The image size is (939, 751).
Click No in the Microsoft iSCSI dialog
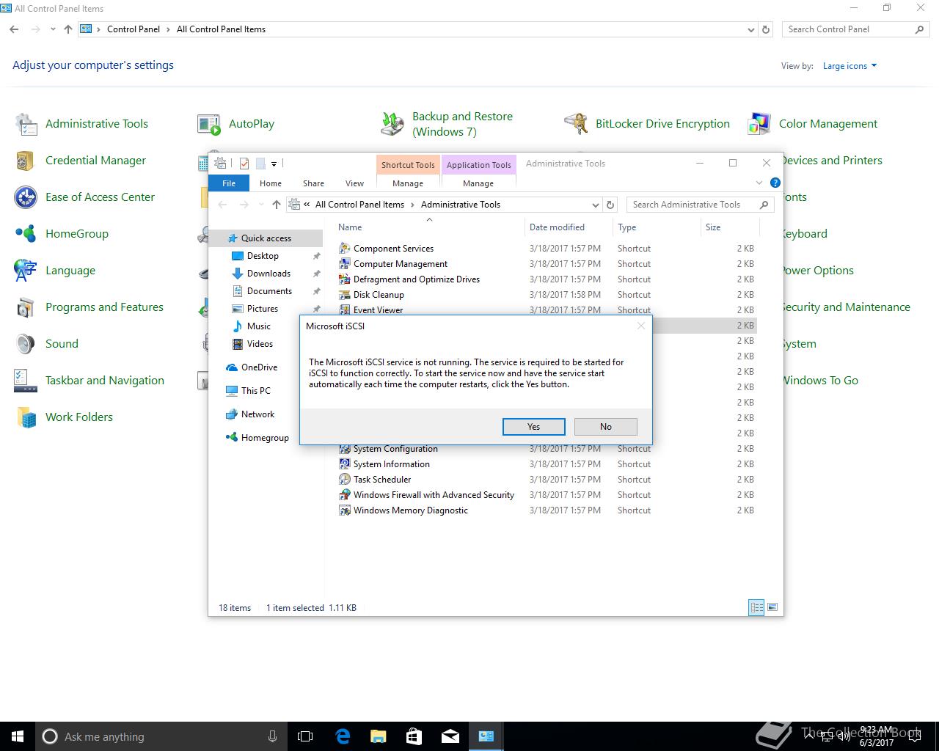coord(605,426)
